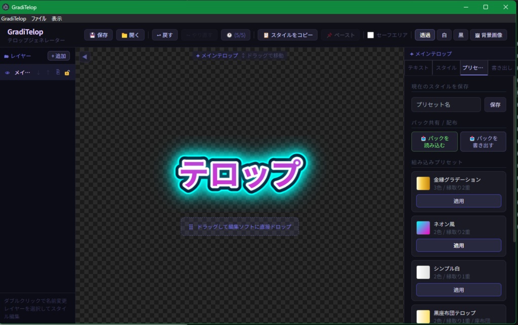Apply the 金縁グラデーション preset

point(458,201)
